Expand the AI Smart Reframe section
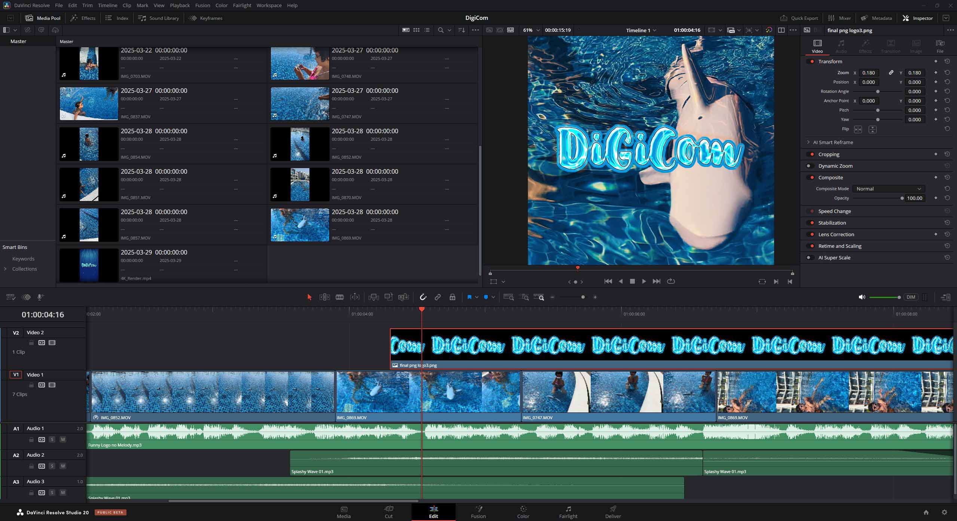 [808, 142]
